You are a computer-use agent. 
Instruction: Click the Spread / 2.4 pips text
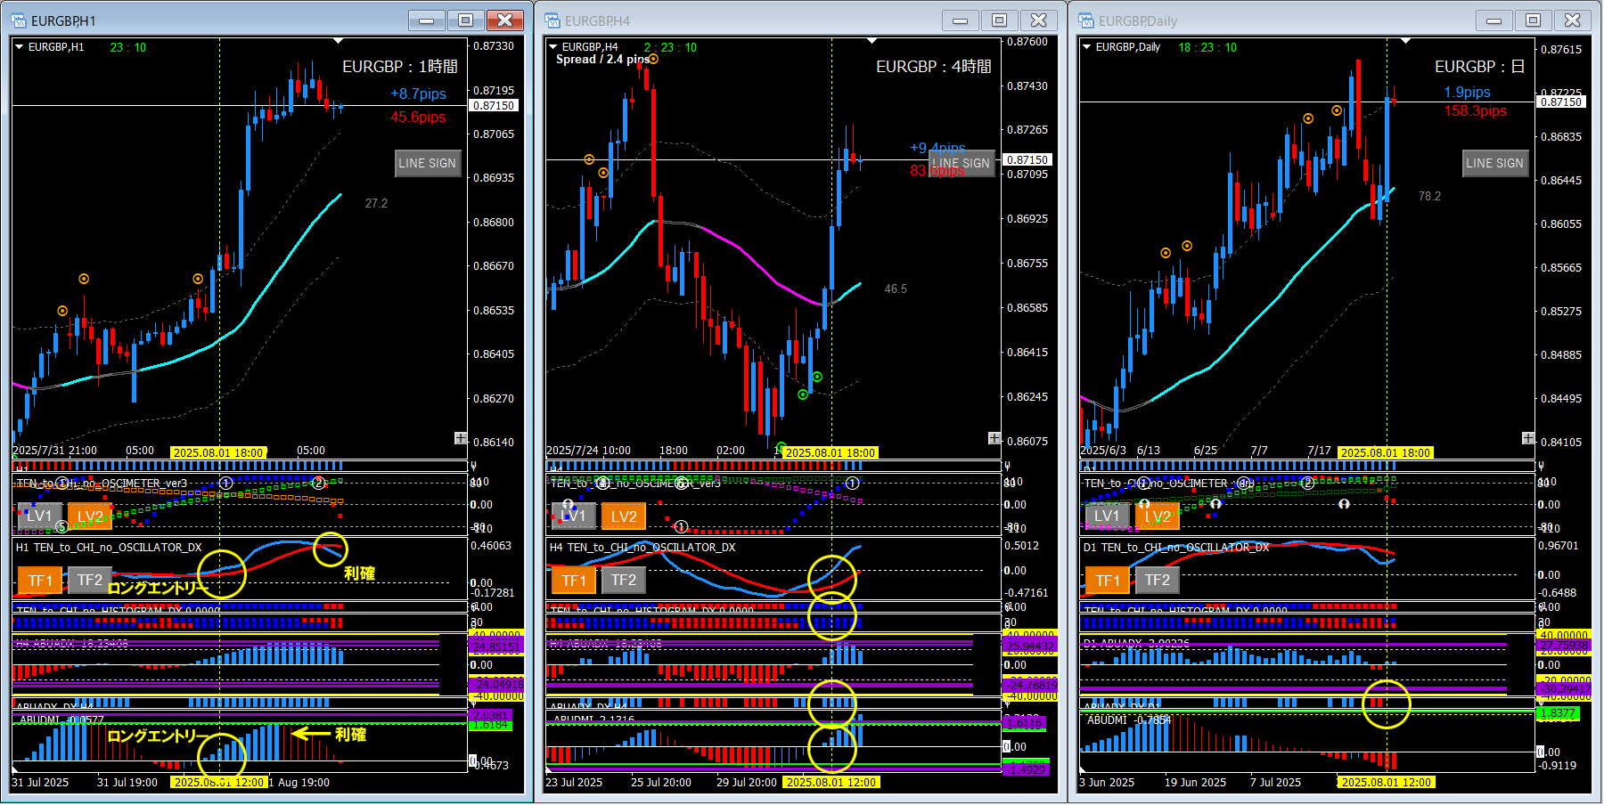[x=602, y=59]
